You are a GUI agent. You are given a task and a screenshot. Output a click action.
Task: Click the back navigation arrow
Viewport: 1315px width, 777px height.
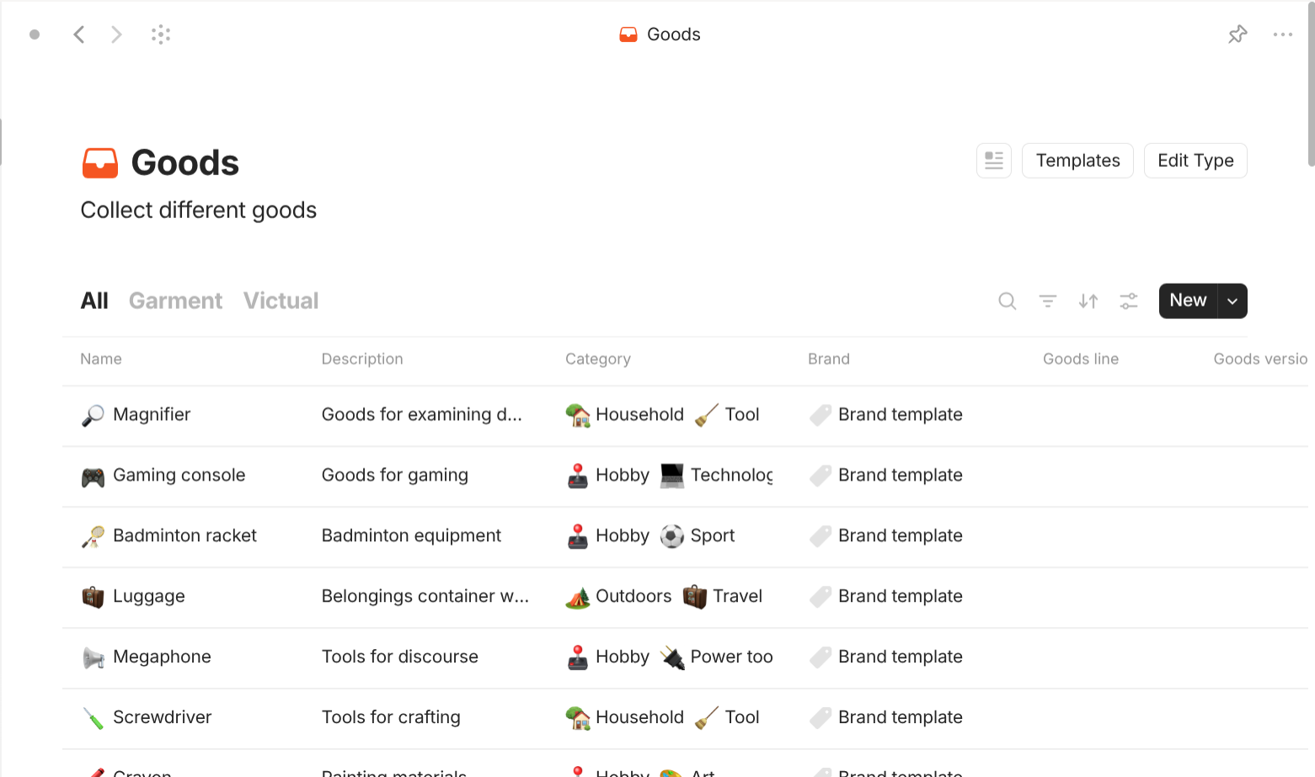[x=79, y=34]
